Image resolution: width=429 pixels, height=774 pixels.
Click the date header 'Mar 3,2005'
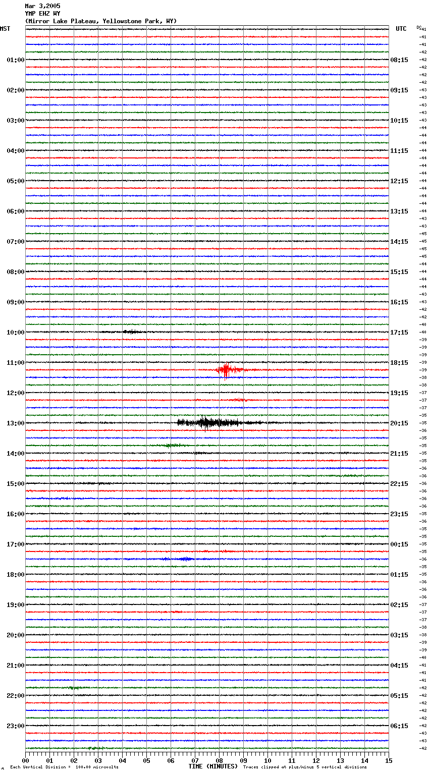point(42,6)
